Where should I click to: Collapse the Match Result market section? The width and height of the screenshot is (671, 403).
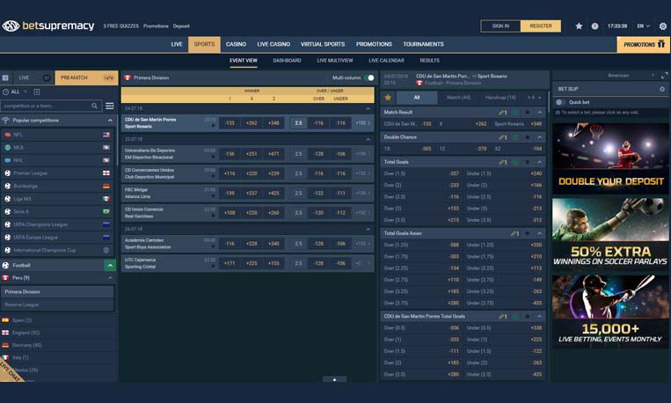pos(542,113)
